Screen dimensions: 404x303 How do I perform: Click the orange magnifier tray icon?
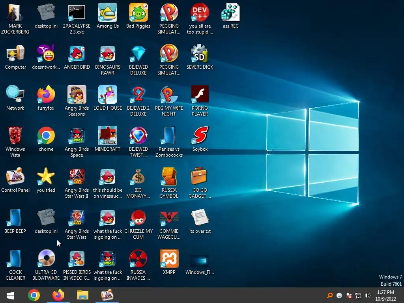click(329, 296)
